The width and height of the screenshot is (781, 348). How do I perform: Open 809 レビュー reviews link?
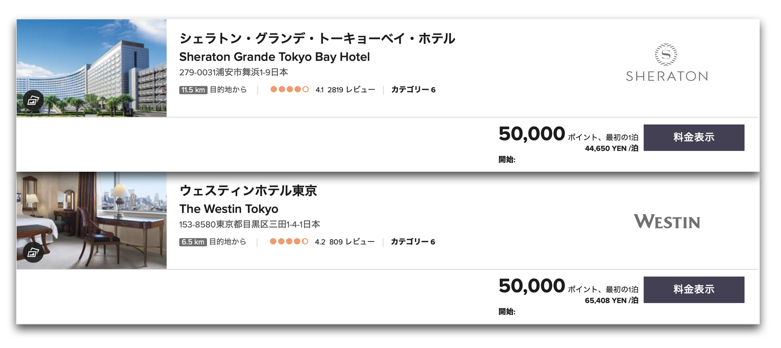pos(352,242)
